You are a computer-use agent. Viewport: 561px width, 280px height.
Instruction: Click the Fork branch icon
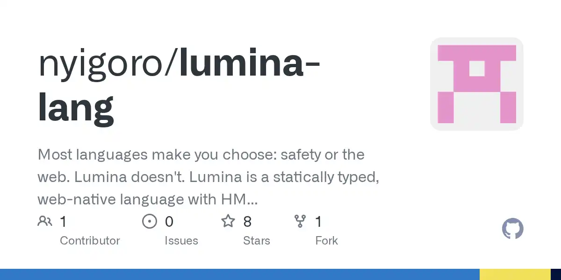click(300, 221)
